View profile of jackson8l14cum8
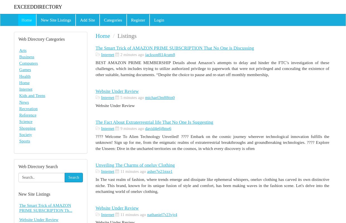This screenshot has height=223, width=346. click(160, 54)
